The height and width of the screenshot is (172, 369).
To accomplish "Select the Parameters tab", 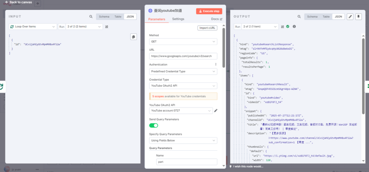I will [x=157, y=19].
